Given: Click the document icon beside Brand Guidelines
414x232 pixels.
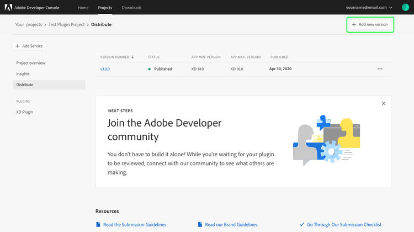Looking at the screenshot, I should [x=200, y=224].
